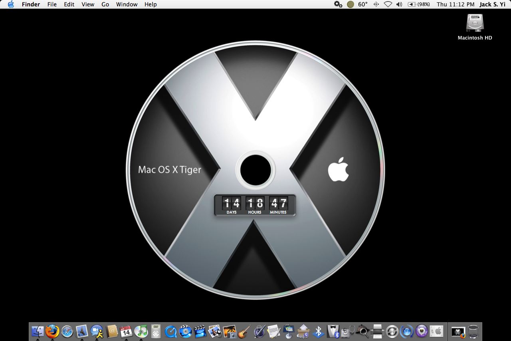The width and height of the screenshot is (511, 341).
Task: Open the battery 98% status menu
Action: tap(419, 4)
